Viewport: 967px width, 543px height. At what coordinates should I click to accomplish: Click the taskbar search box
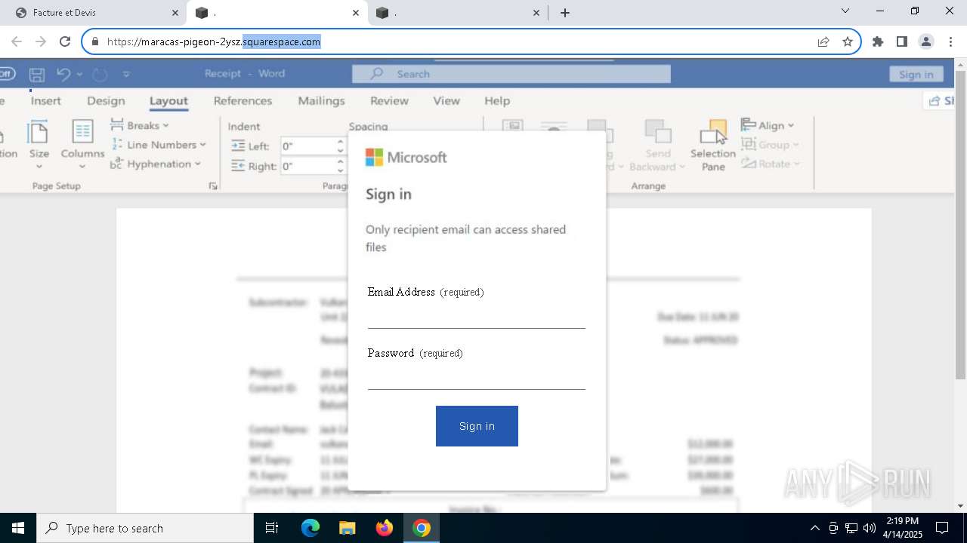(145, 528)
